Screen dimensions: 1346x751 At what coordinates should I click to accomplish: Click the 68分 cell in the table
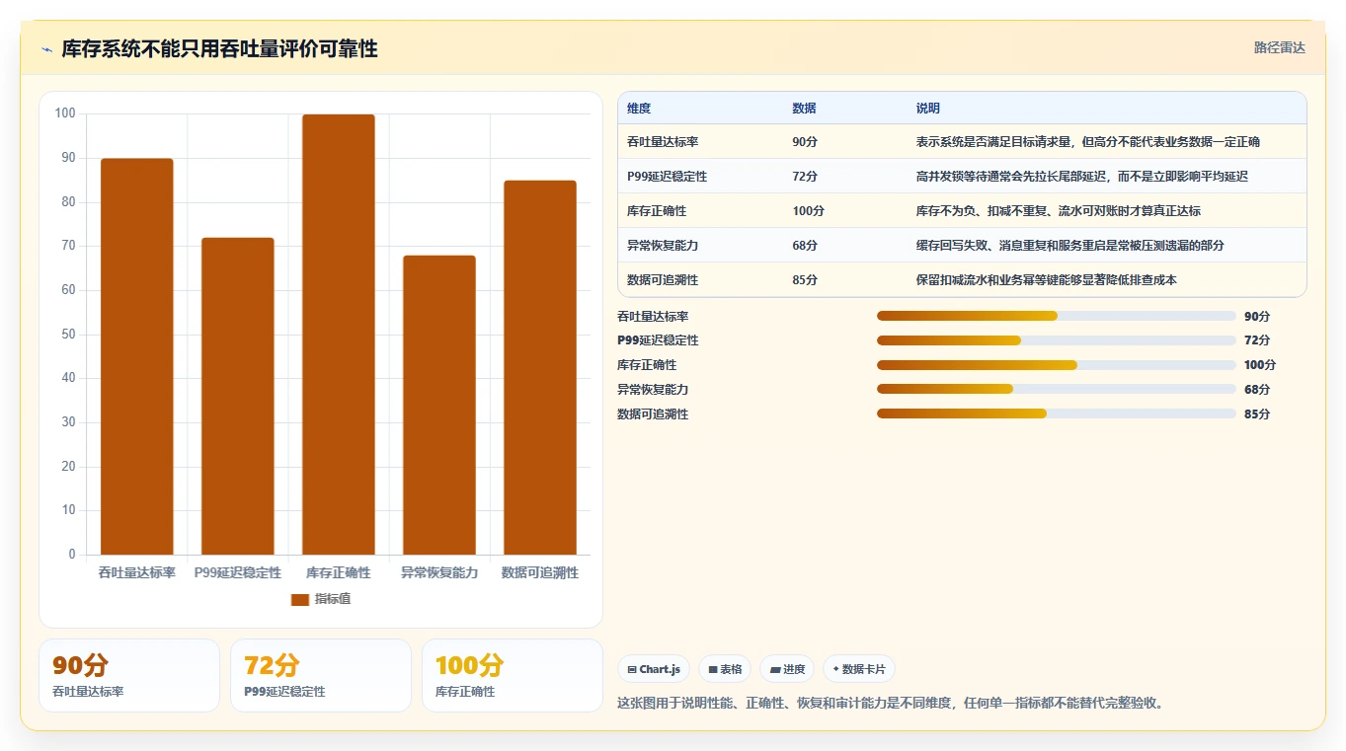[805, 246]
